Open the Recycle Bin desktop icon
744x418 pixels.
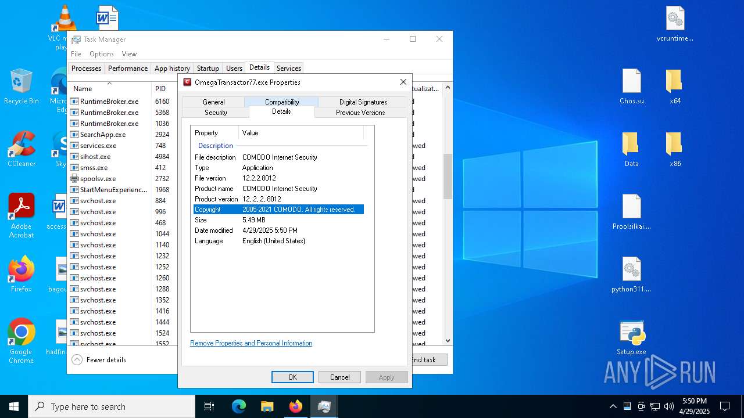coord(22,86)
